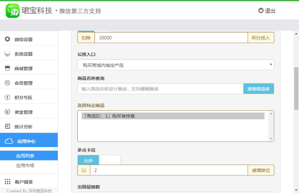Image resolution: width=299 pixels, height=193 pixels.
Task: Click product list scroll up arrow
Action: (x=271, y=113)
